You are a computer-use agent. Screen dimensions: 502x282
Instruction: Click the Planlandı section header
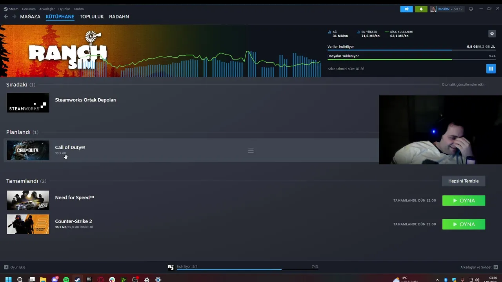22,132
